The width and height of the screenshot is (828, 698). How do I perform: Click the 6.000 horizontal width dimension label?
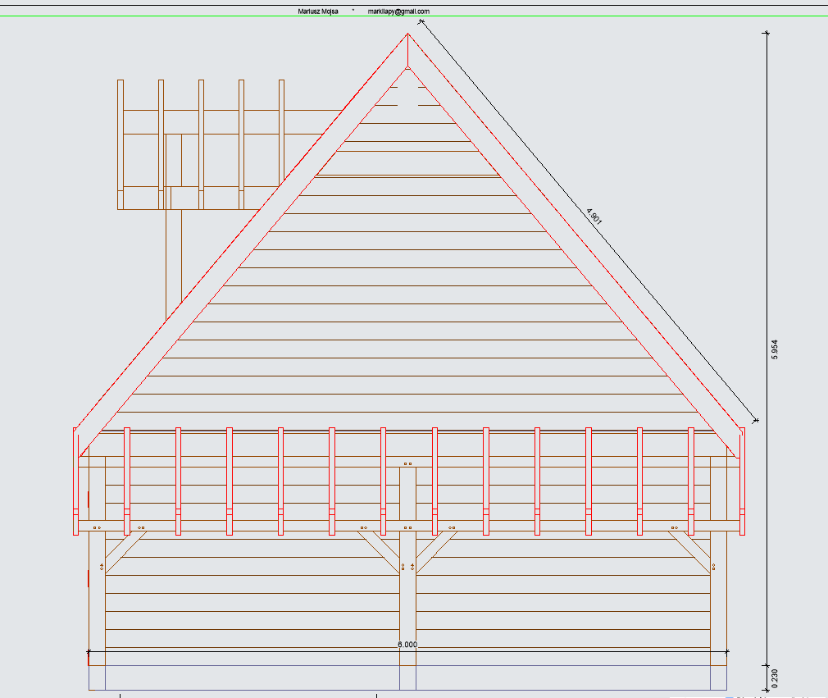point(407,645)
